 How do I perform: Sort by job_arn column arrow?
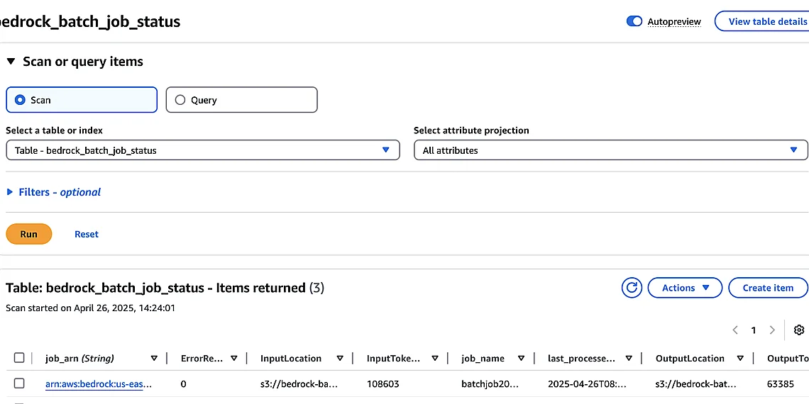[154, 358]
